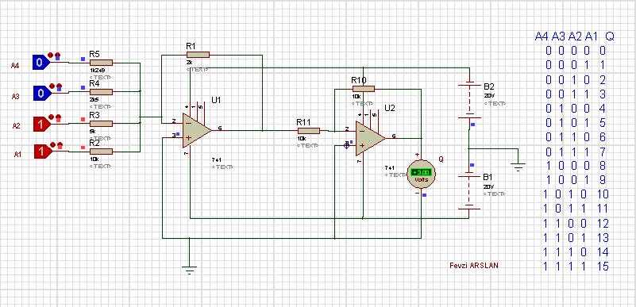This screenshot has height=307, width=636.
Task: Select op-amp U2 triangle
Action: click(370, 138)
